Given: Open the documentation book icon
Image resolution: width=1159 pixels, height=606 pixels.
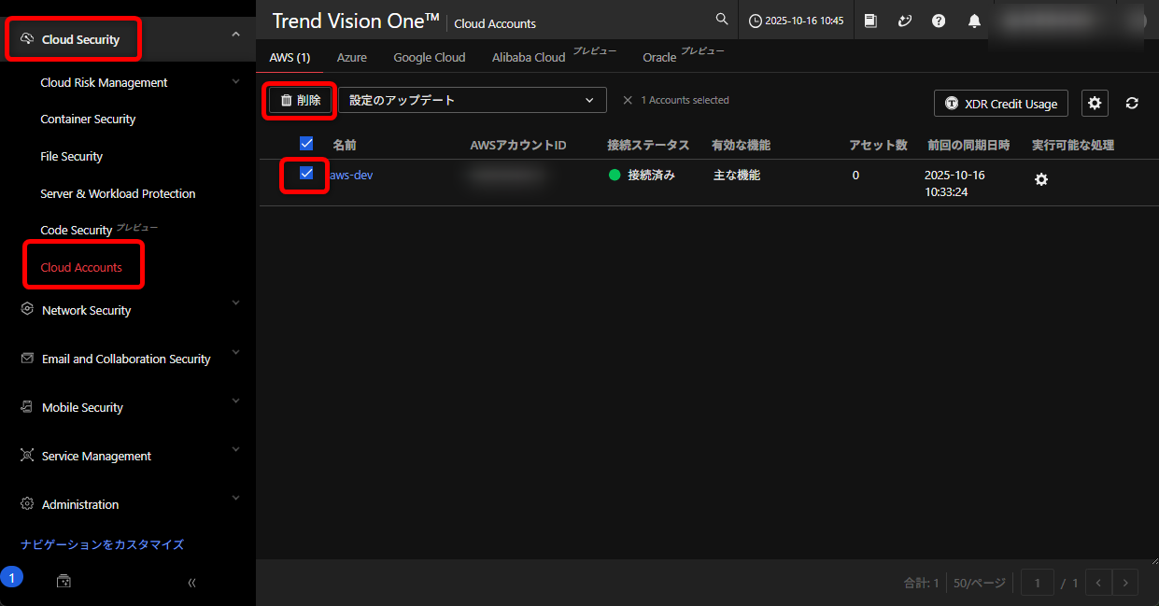Looking at the screenshot, I should (x=870, y=21).
